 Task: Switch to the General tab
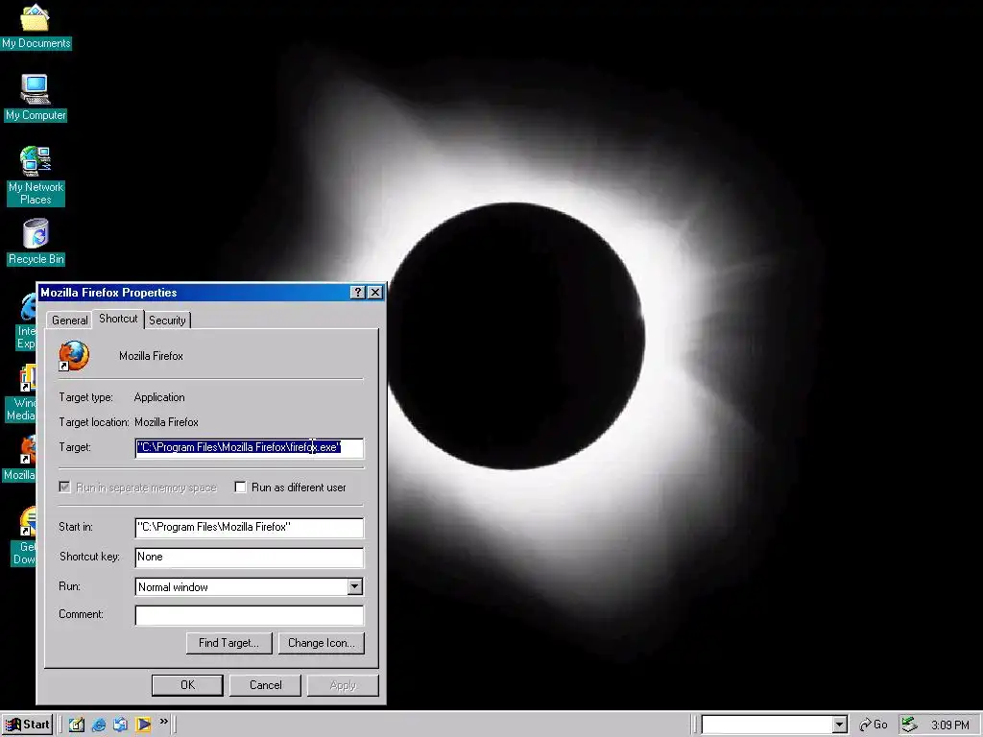tap(69, 321)
